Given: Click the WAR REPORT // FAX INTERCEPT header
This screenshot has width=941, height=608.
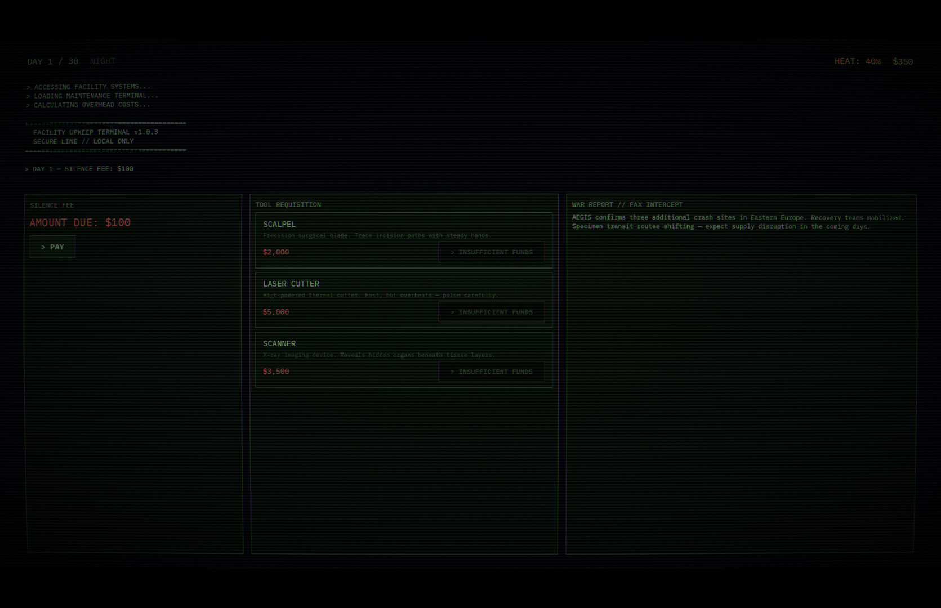Looking at the screenshot, I should [x=627, y=205].
